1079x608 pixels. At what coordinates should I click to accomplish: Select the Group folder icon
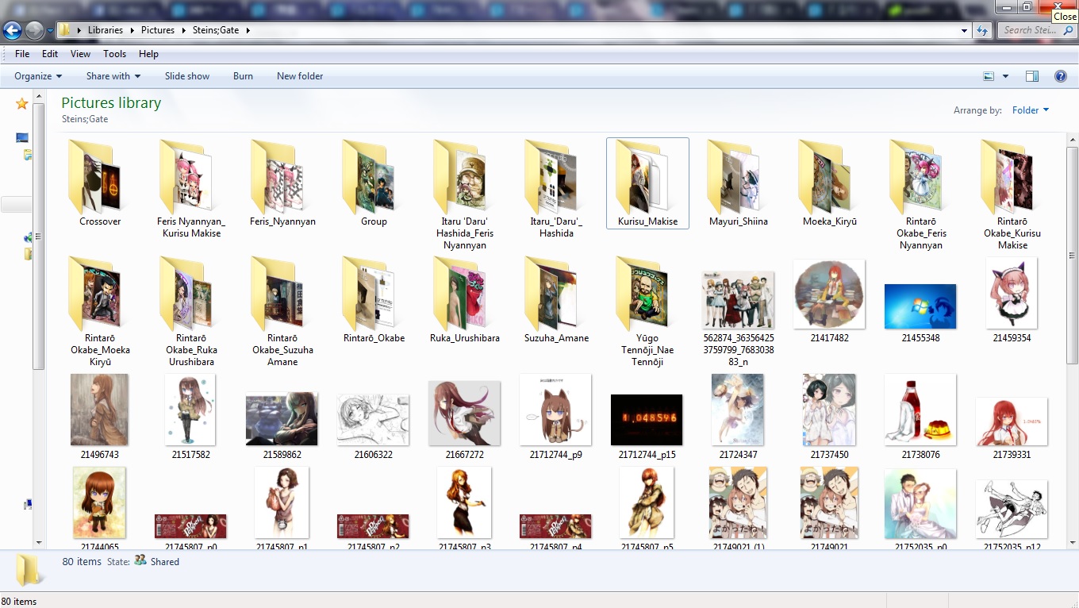[368, 176]
